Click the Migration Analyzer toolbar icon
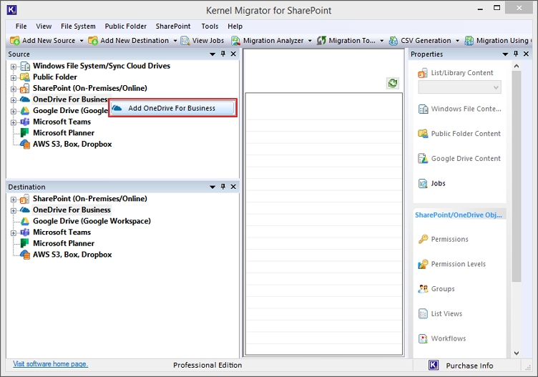Screen dimensions: 538x377 coord(235,41)
